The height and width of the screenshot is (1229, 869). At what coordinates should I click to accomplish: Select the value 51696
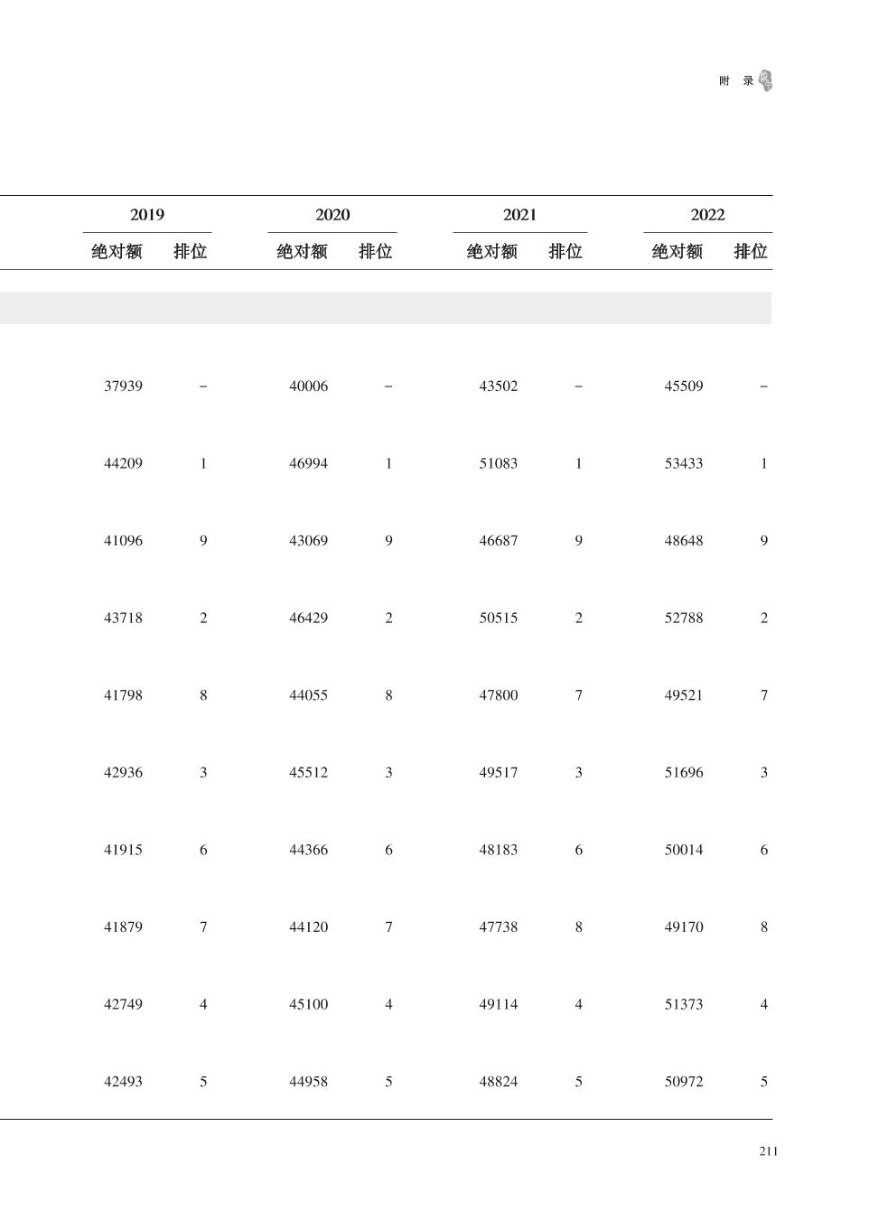[x=684, y=773]
